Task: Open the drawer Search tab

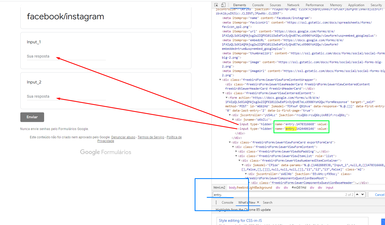Action: tap(267, 203)
